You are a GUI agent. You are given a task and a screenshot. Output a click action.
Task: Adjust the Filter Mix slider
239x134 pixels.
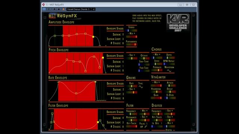coord(144,114)
